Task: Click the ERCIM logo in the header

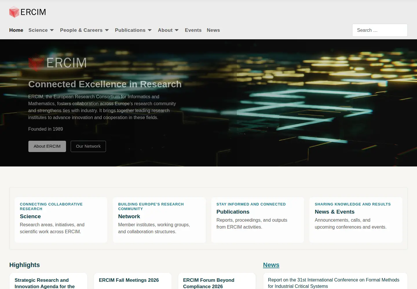Action: pyautogui.click(x=28, y=12)
